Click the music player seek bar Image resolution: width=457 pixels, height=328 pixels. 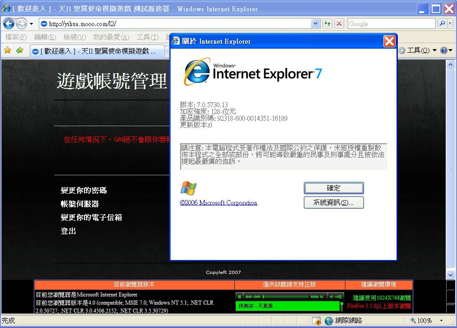[285, 296]
